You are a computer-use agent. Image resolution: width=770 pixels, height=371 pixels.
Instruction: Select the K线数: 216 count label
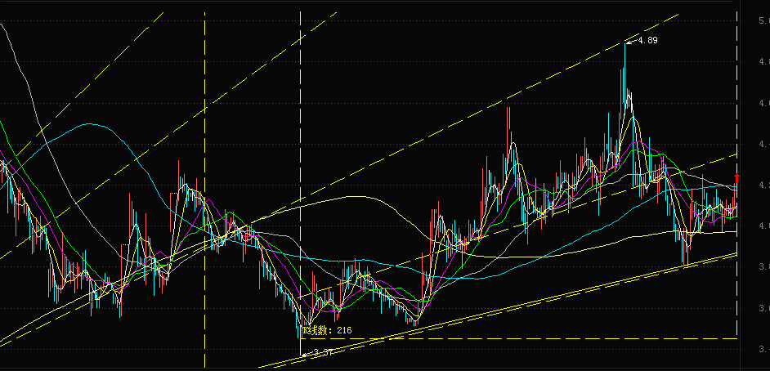[327, 330]
